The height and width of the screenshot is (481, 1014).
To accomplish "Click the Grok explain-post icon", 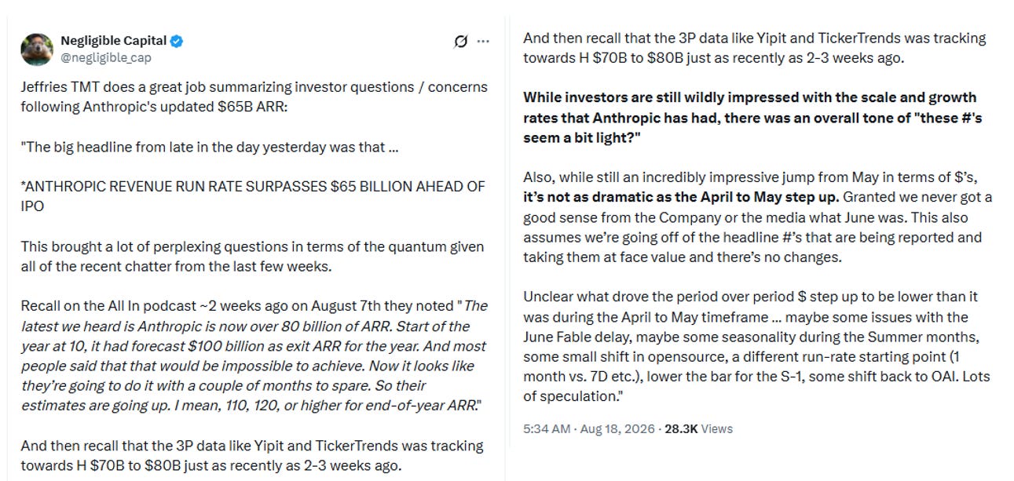I will point(461,42).
